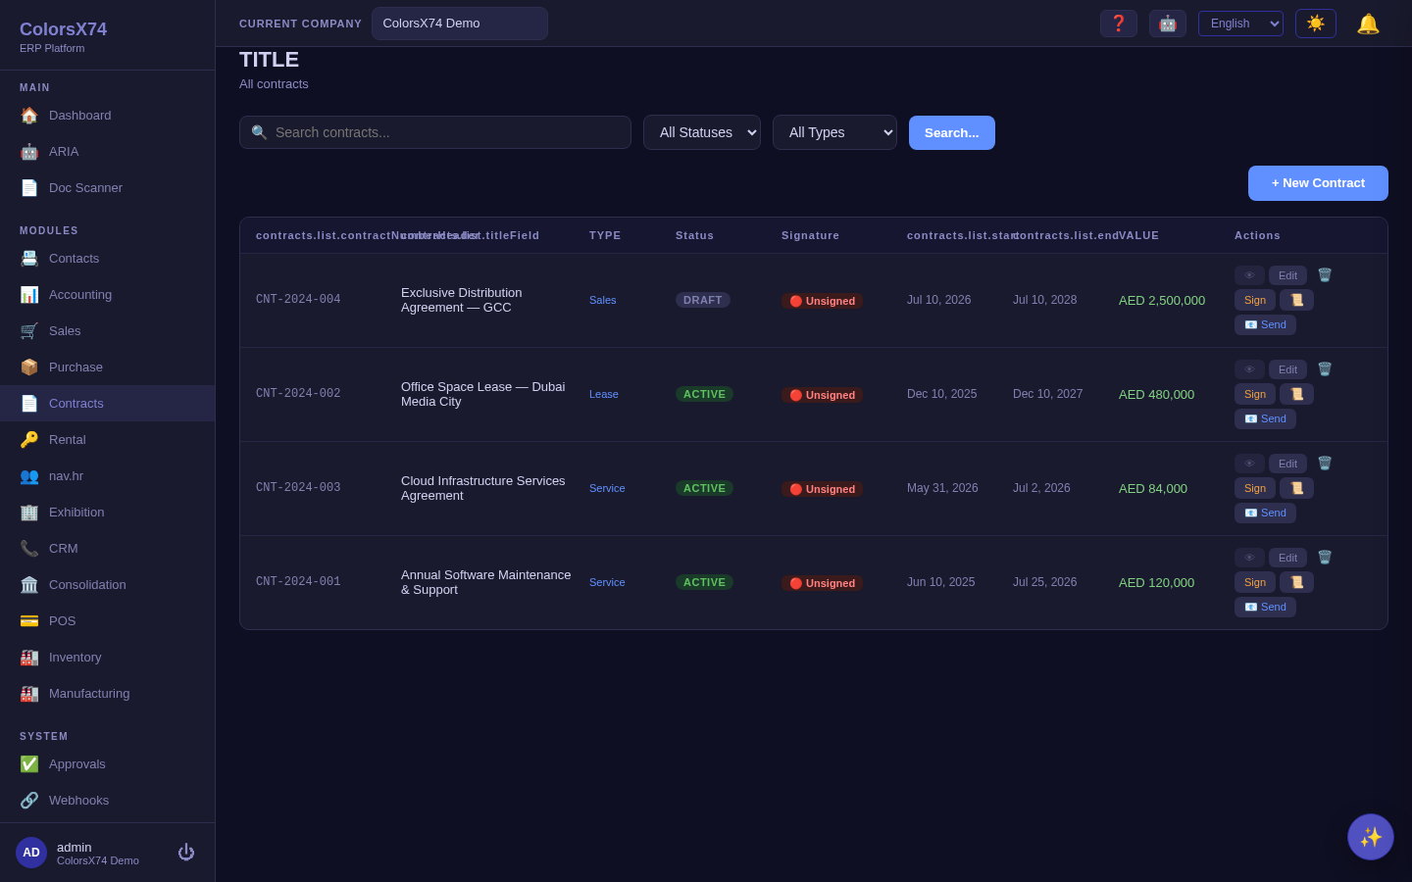Open Contacts module
Screen dimensions: 1412x882
coord(107,259)
